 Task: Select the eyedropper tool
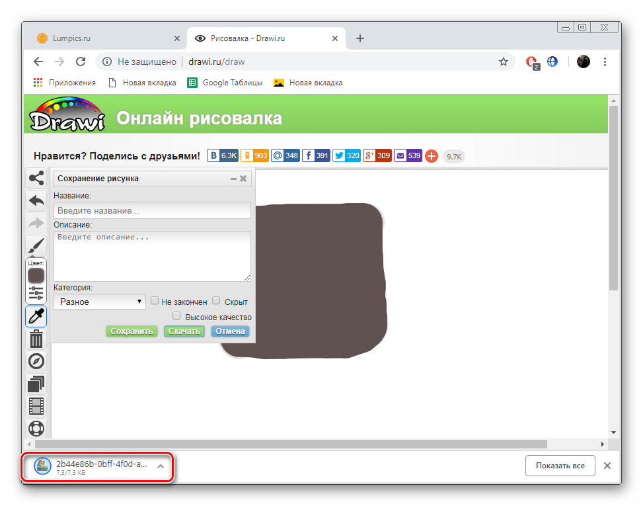(x=36, y=317)
